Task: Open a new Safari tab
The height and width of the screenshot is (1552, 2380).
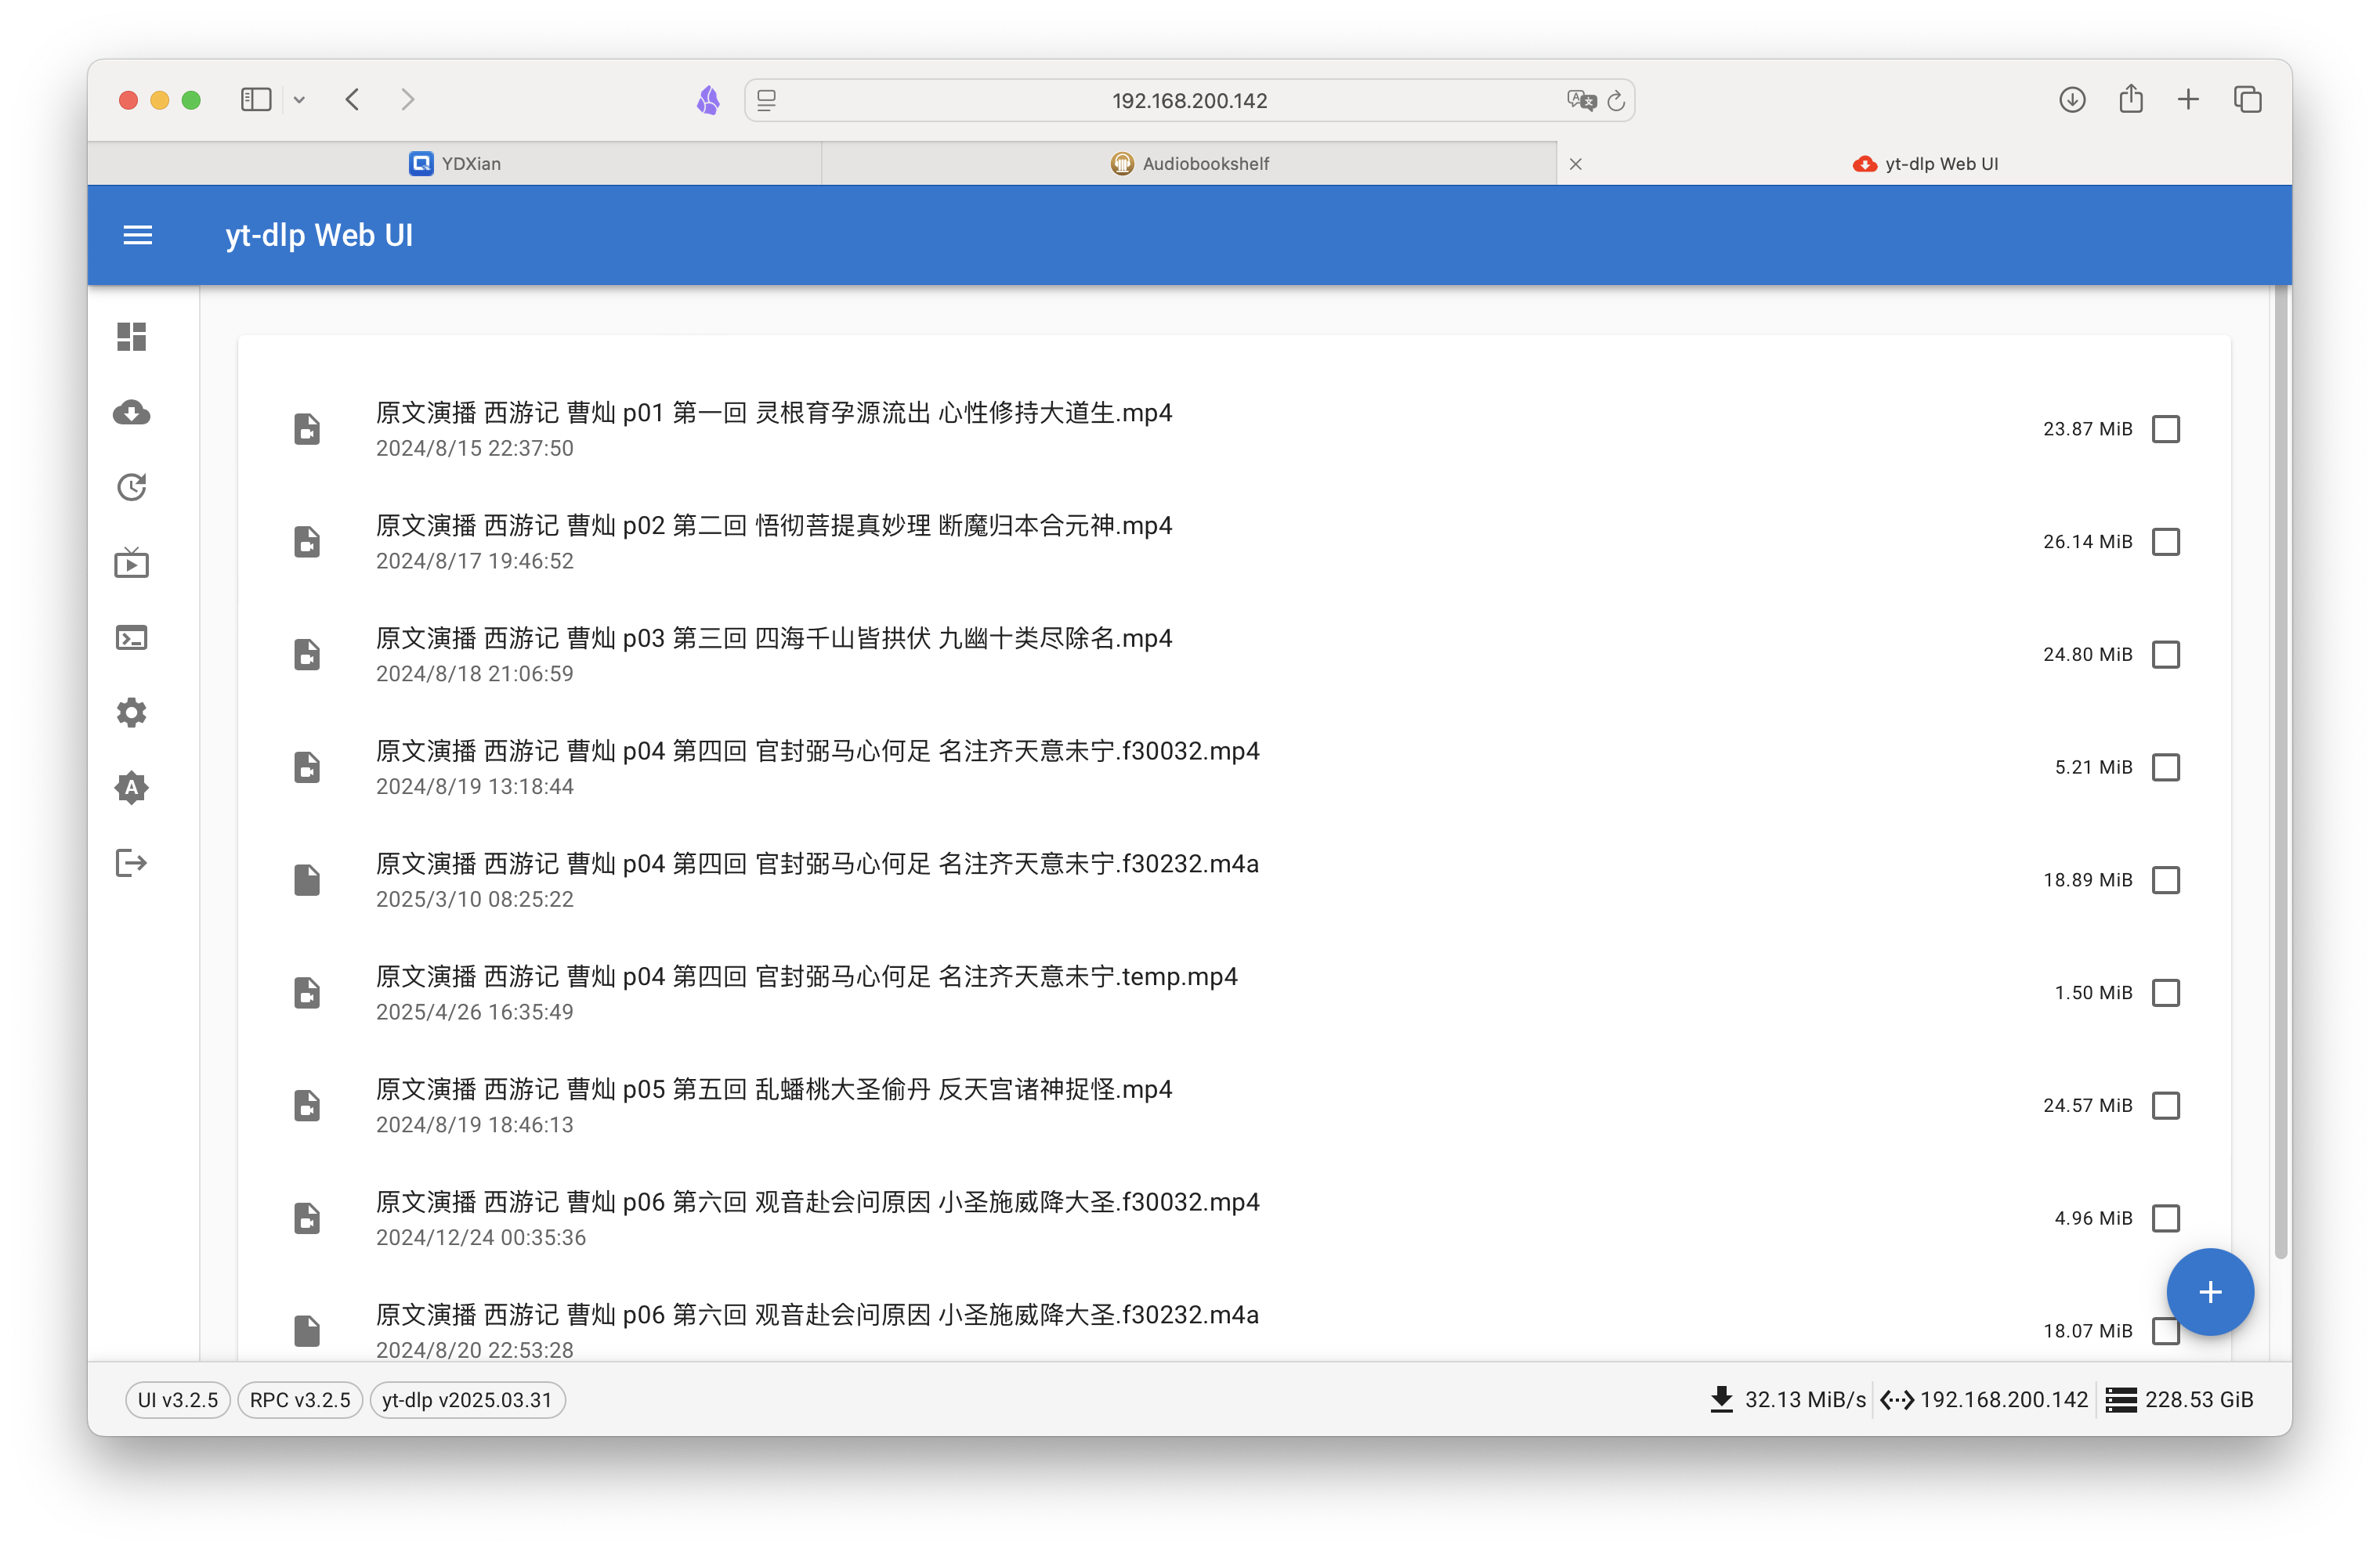Action: (2188, 100)
